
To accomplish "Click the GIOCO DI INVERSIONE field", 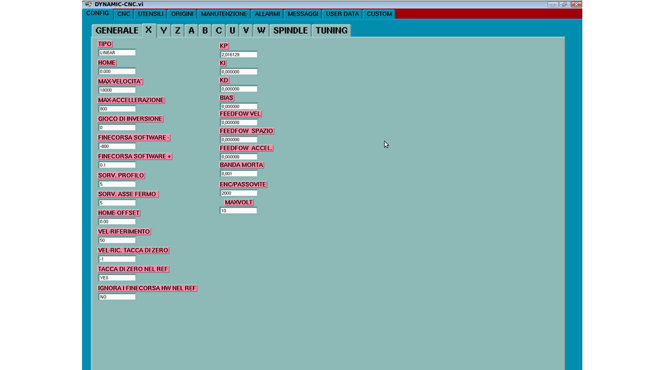I will 117,128.
